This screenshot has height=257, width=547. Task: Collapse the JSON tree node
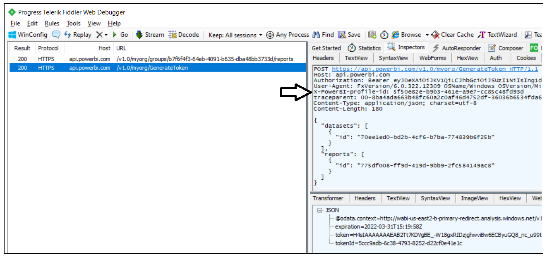coord(320,210)
